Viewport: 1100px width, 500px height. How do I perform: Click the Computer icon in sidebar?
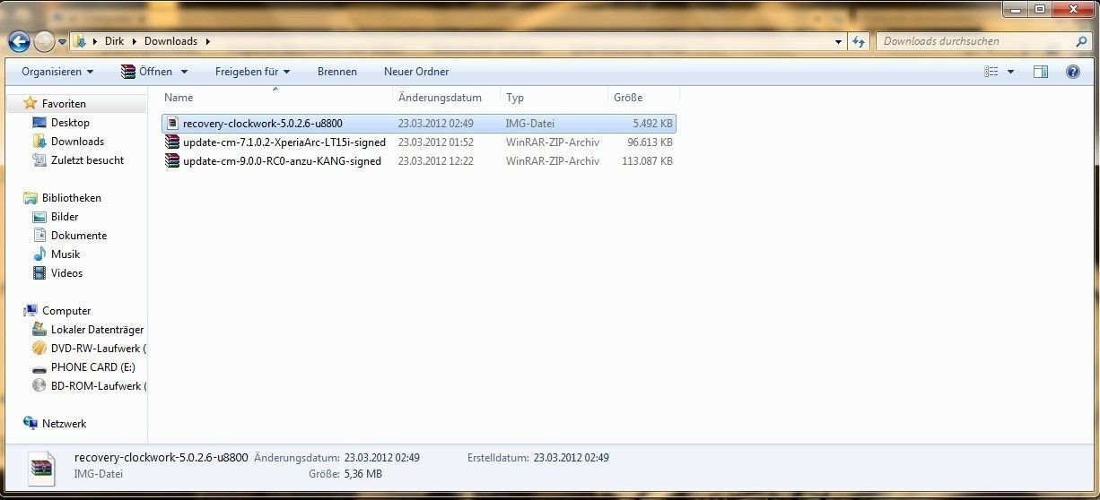pos(31,311)
